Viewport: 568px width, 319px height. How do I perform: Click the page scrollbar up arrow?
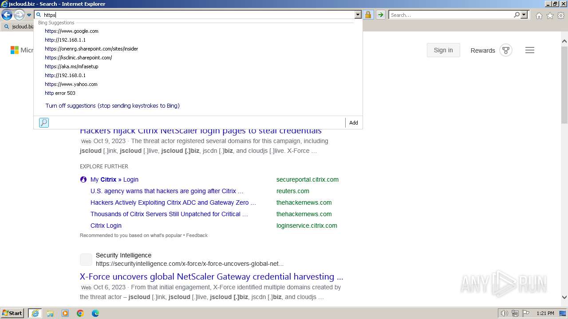(x=564, y=41)
